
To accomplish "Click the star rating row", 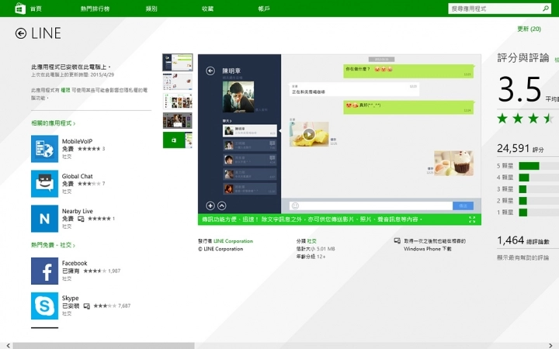I will pyautogui.click(x=526, y=118).
